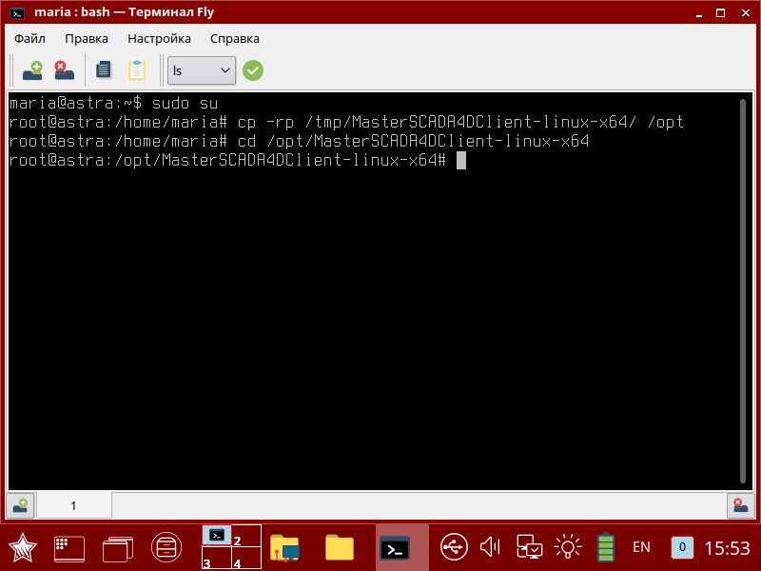Open notifications by clicking the 0 counter

click(x=681, y=546)
